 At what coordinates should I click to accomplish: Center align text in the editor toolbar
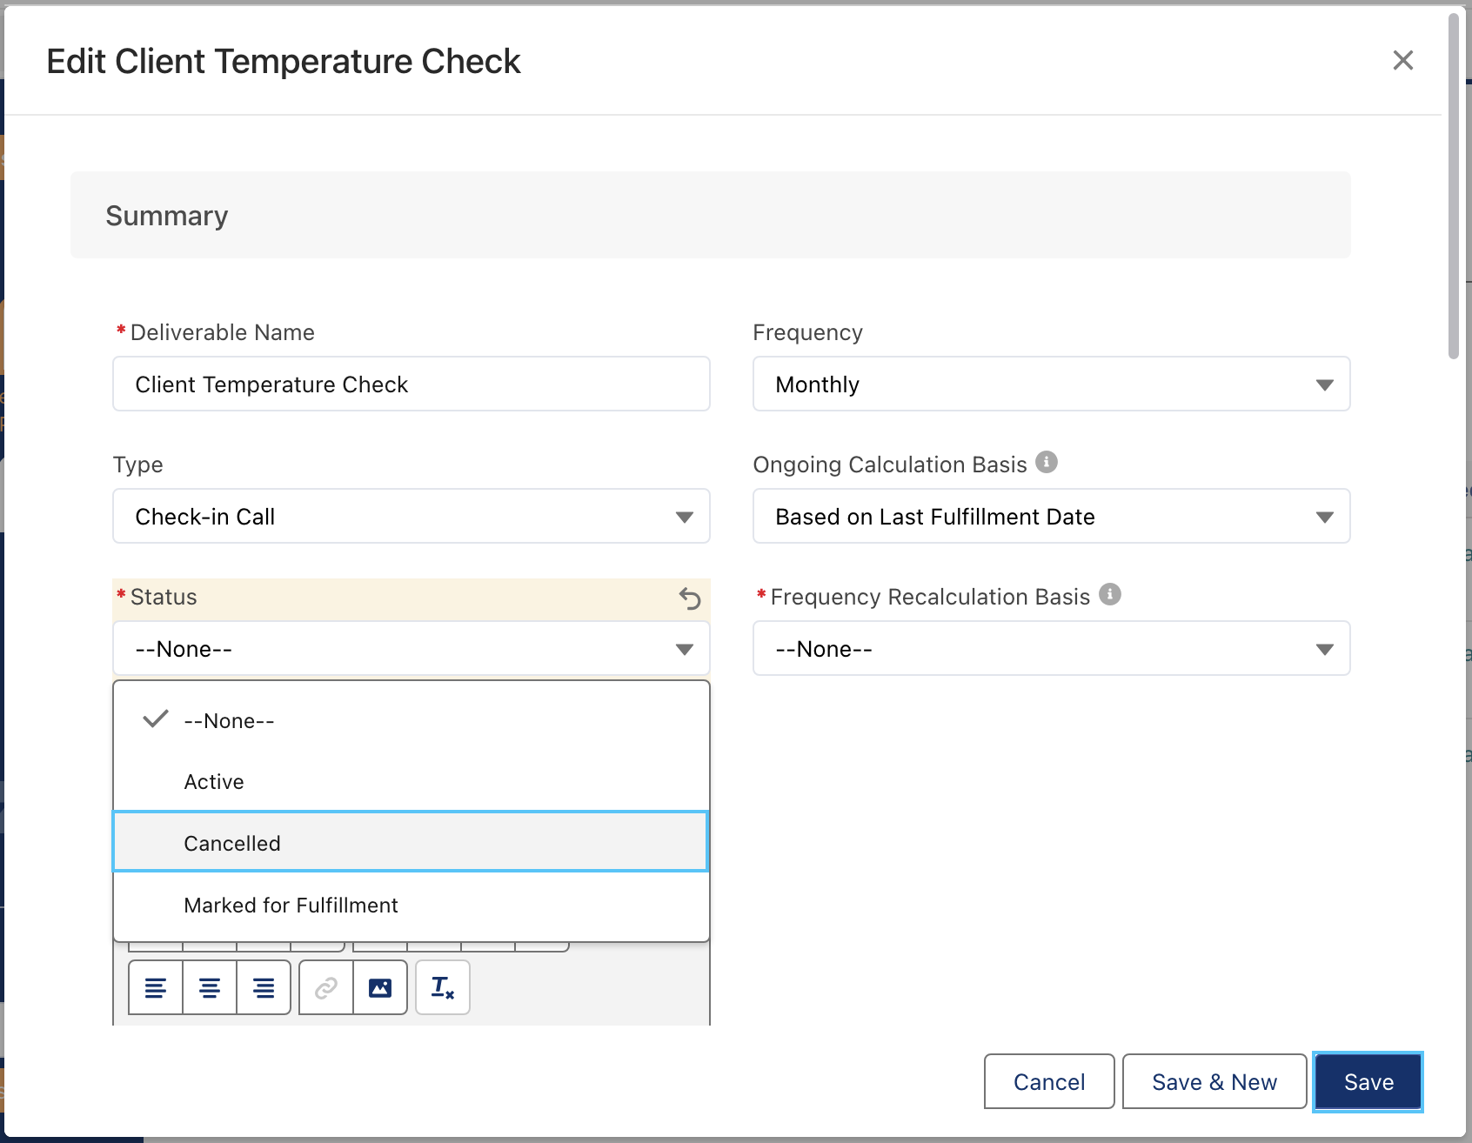[210, 987]
